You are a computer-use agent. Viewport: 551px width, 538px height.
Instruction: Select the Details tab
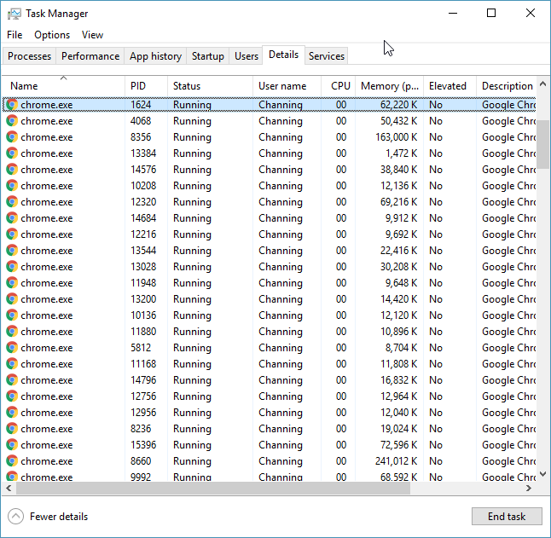click(283, 55)
